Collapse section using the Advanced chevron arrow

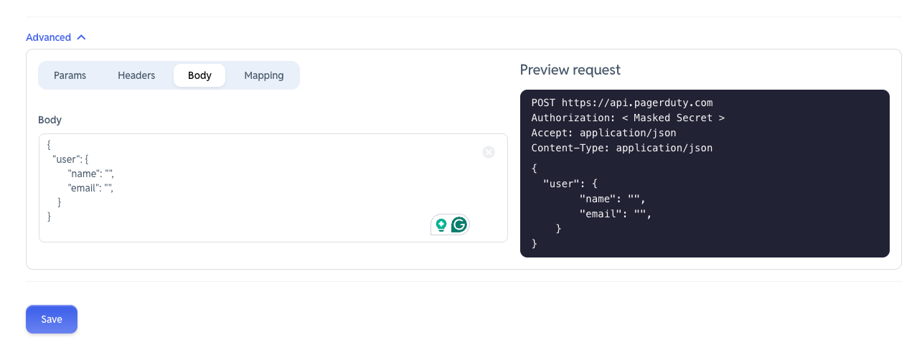[81, 37]
